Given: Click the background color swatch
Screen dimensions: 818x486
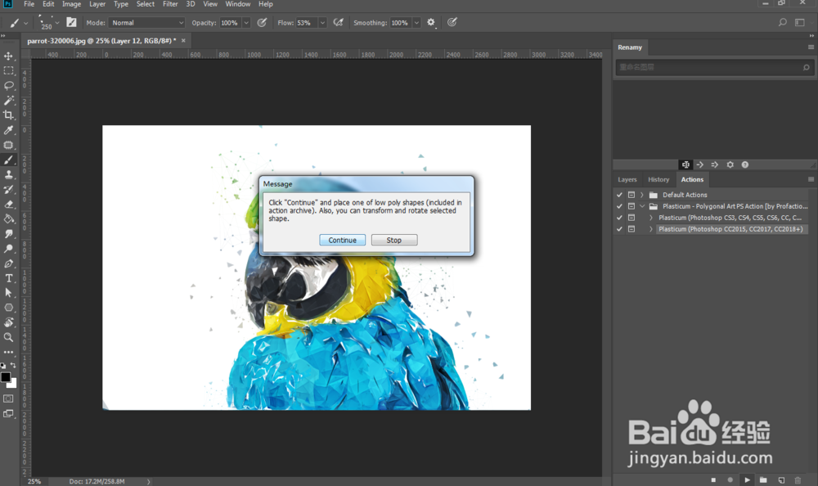Looking at the screenshot, I should 13,384.
